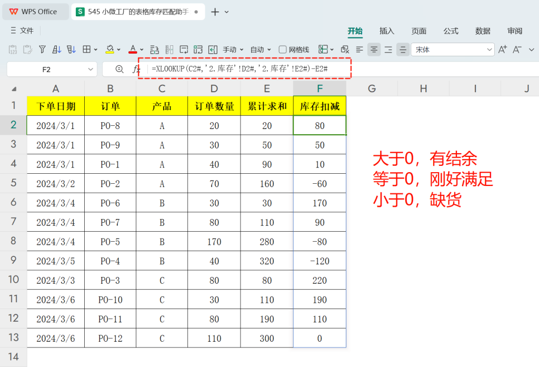Open fill color dropdown arrow
This screenshot has width=539, height=367.
pos(118,50)
